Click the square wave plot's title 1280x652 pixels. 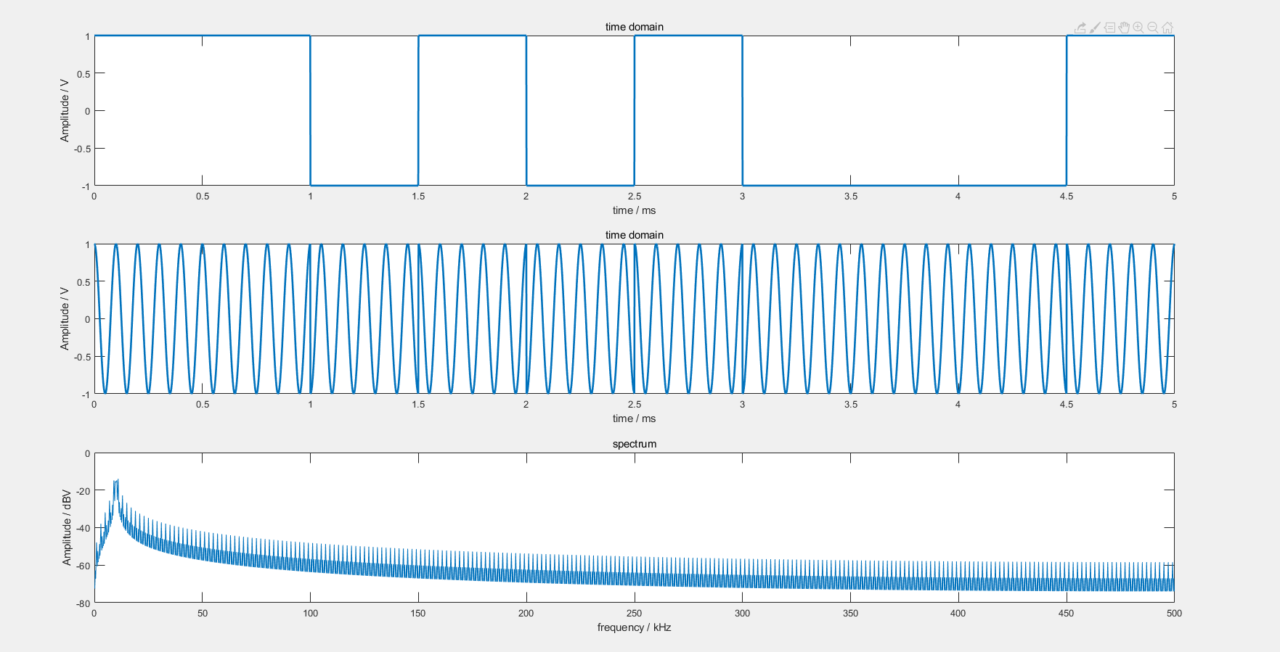[634, 27]
